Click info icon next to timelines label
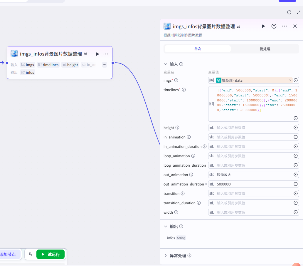This screenshot has height=266, width=303. point(184,90)
